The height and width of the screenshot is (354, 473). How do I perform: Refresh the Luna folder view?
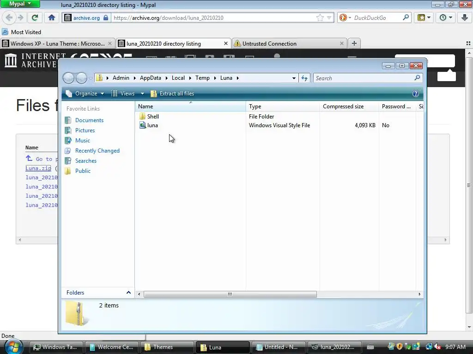tap(304, 78)
